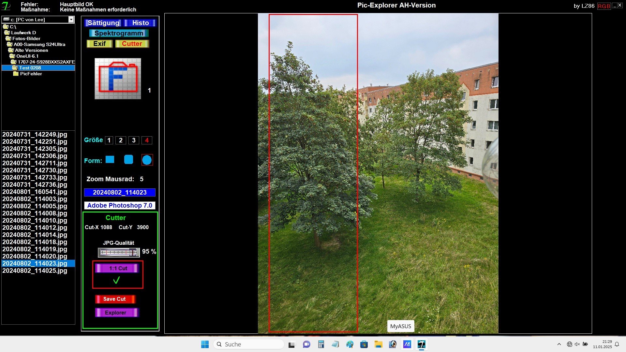
Task: Select file 20240802_114025.jpg in list
Action: pyautogui.click(x=35, y=271)
